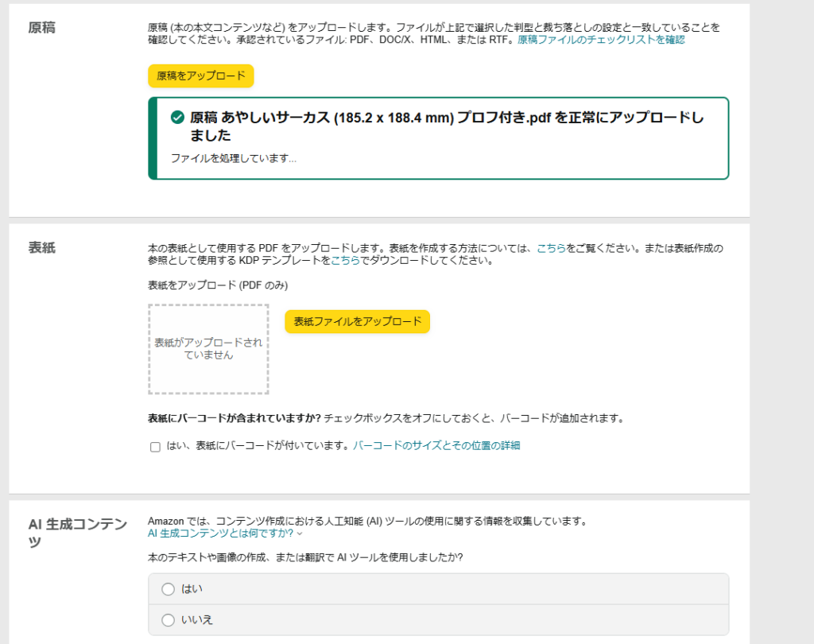Click the 表紙にバーコードが含まれていますか? question text
Viewport: 814px width, 644px height.
click(x=235, y=418)
